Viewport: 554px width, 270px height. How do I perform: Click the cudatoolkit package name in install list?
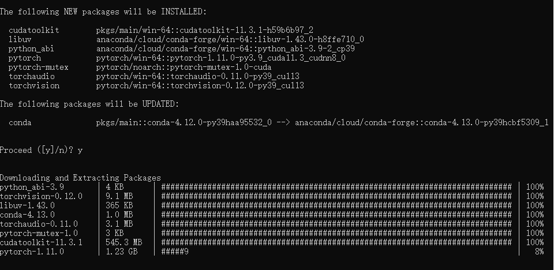point(34,31)
